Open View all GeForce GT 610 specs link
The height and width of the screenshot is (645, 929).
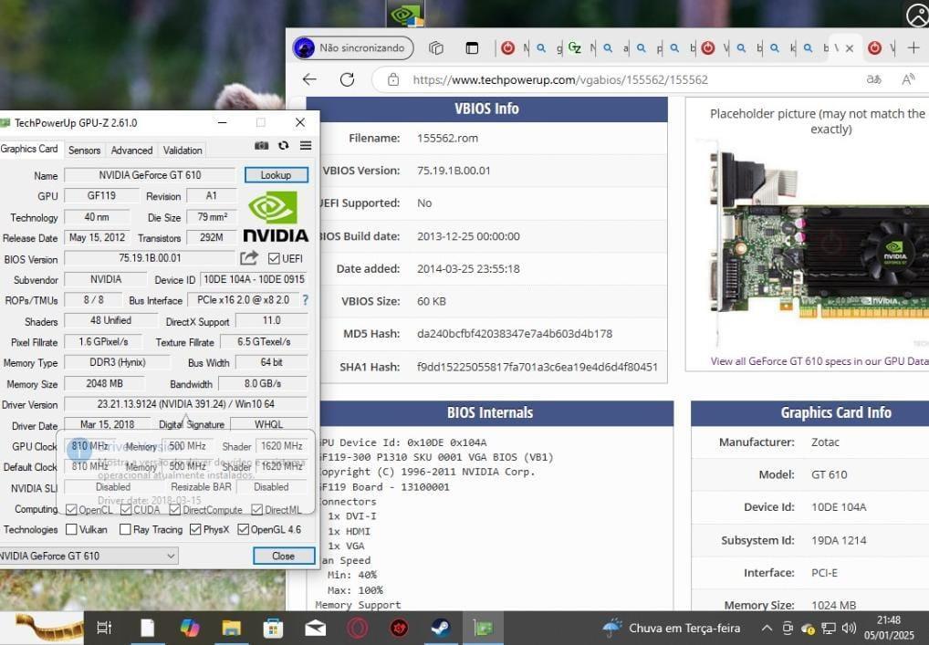tap(819, 360)
